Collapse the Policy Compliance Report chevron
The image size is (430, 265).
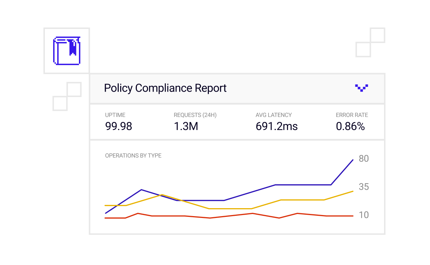pos(362,88)
